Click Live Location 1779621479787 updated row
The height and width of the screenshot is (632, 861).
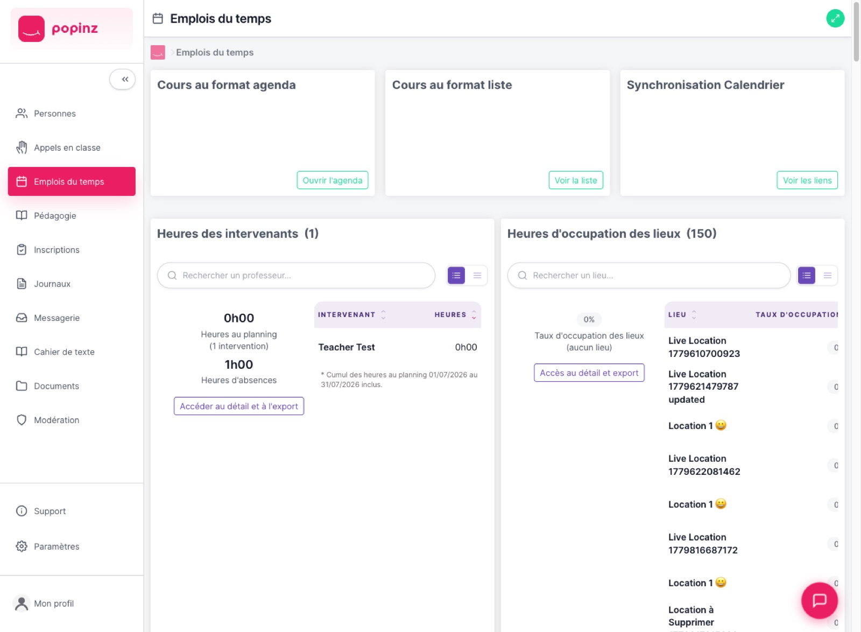coord(751,387)
